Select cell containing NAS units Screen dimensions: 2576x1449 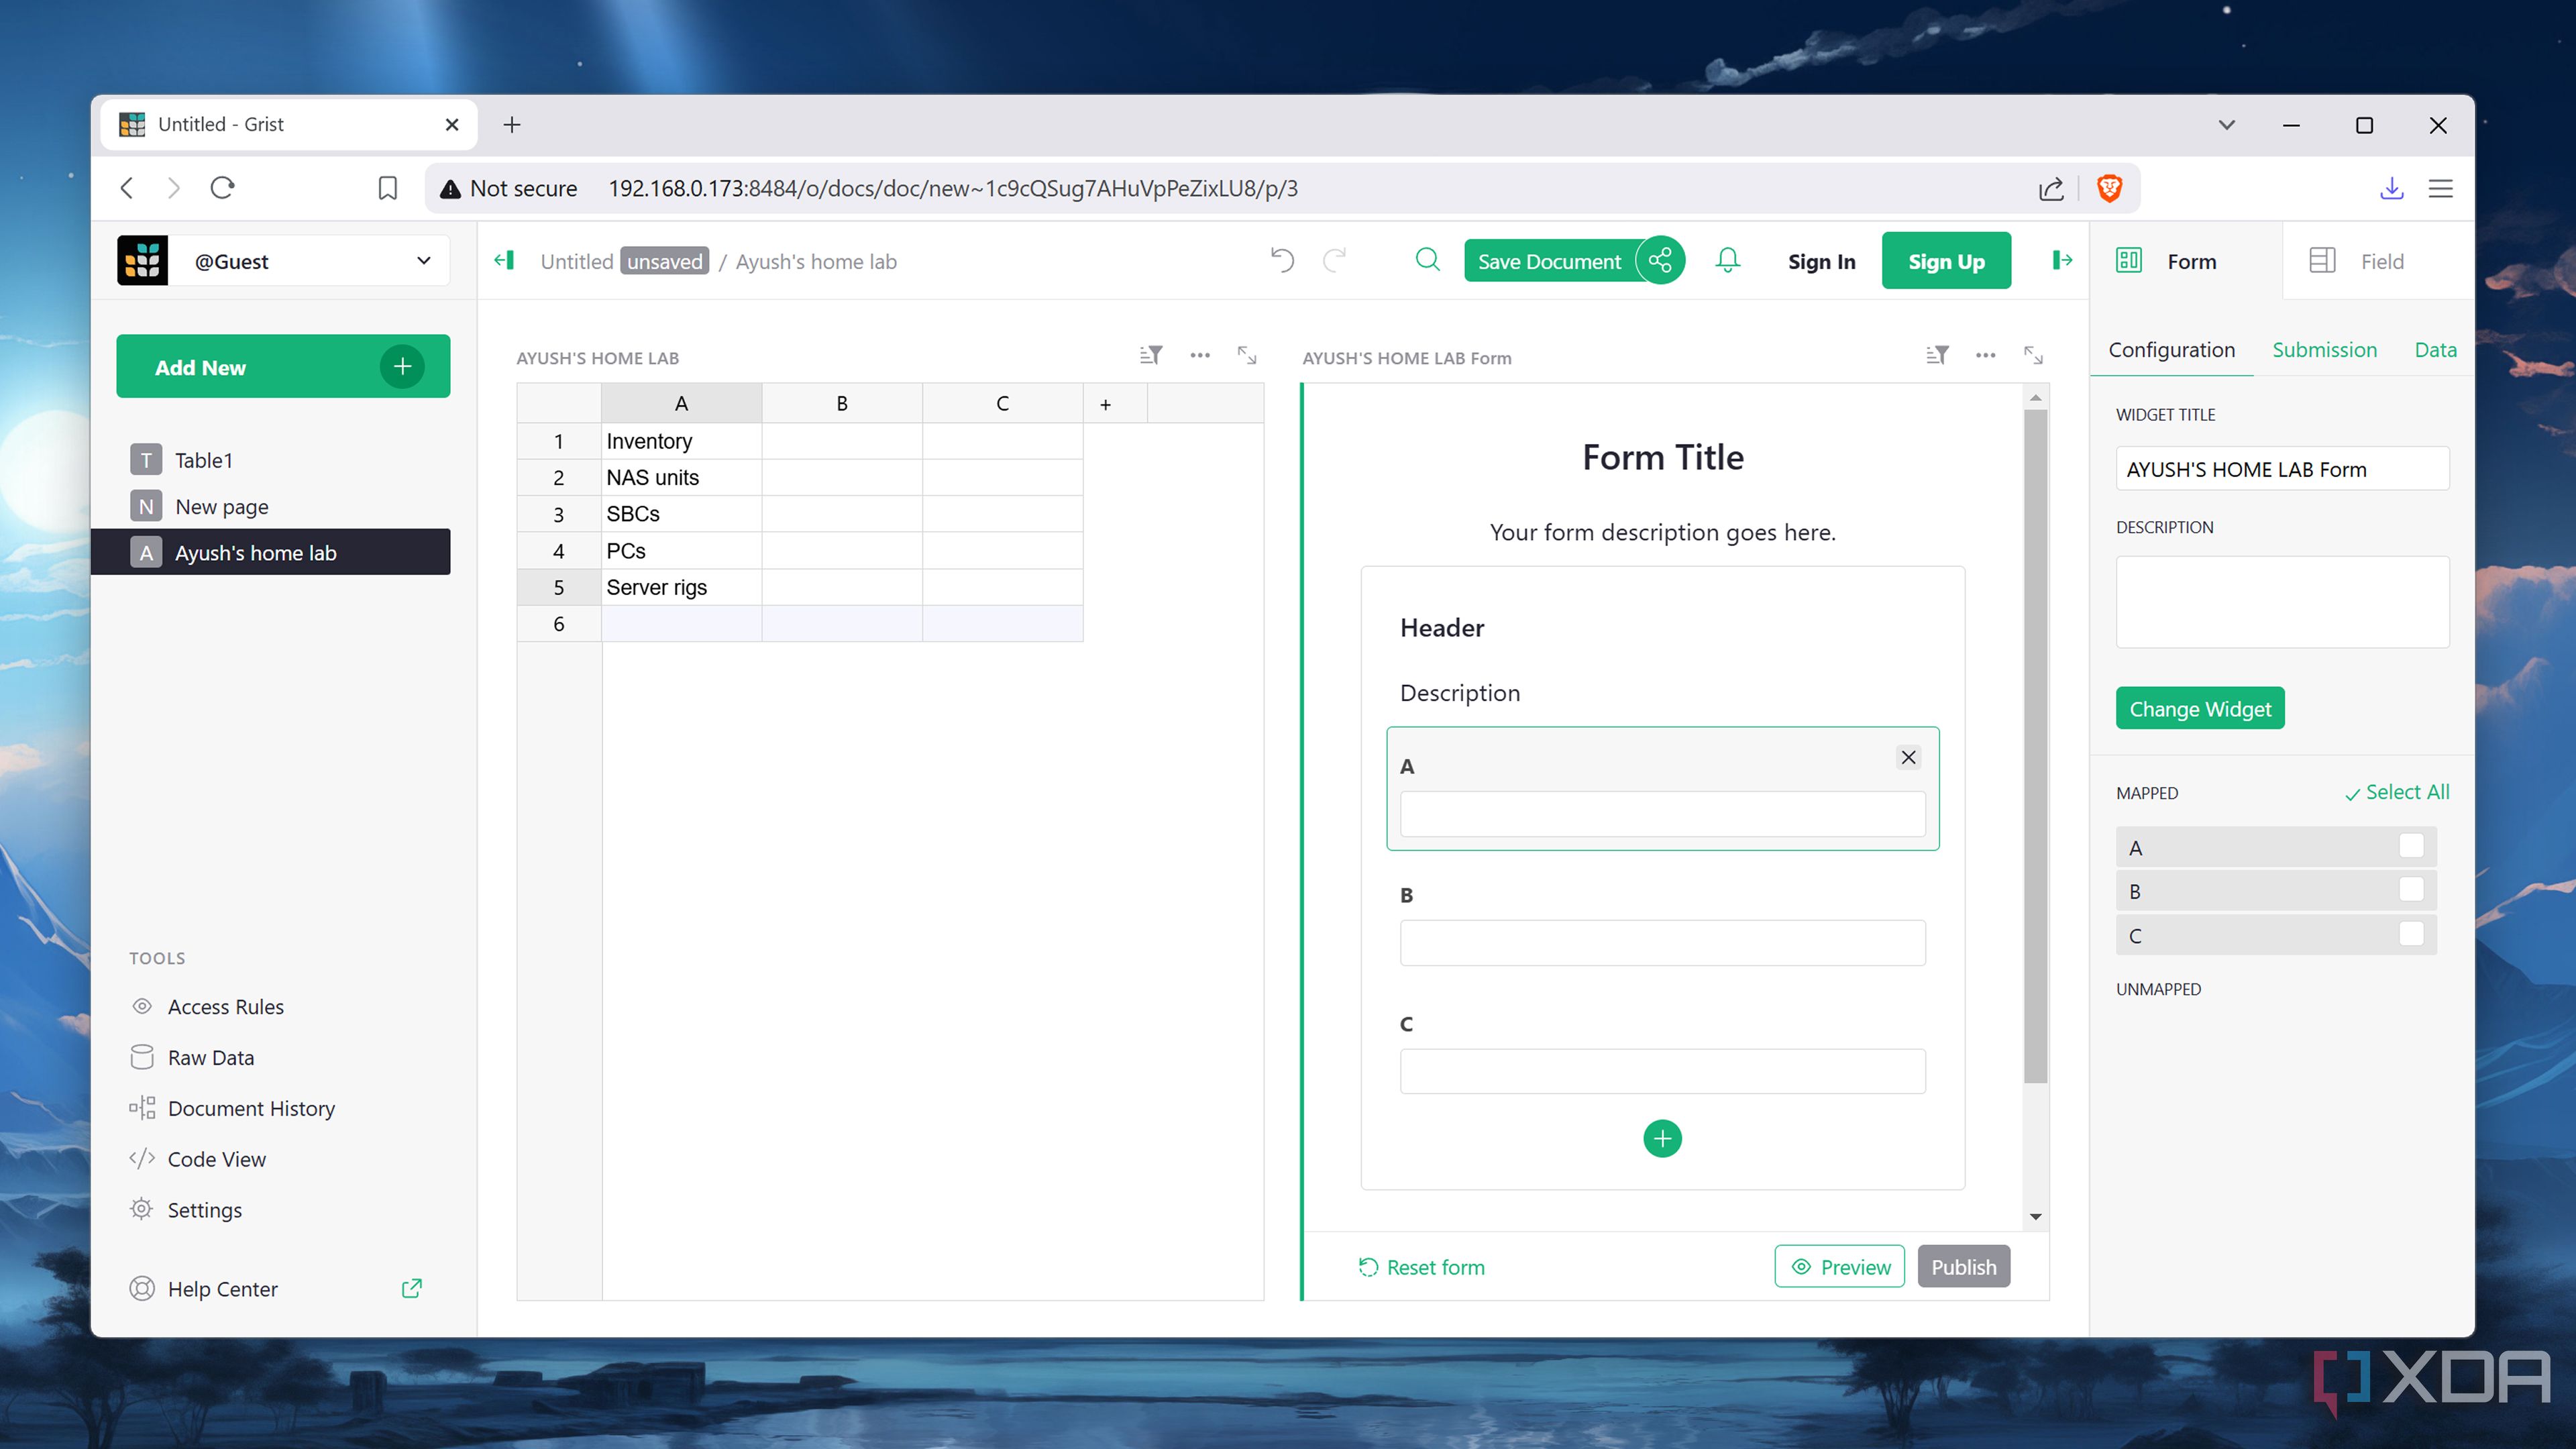point(681,477)
